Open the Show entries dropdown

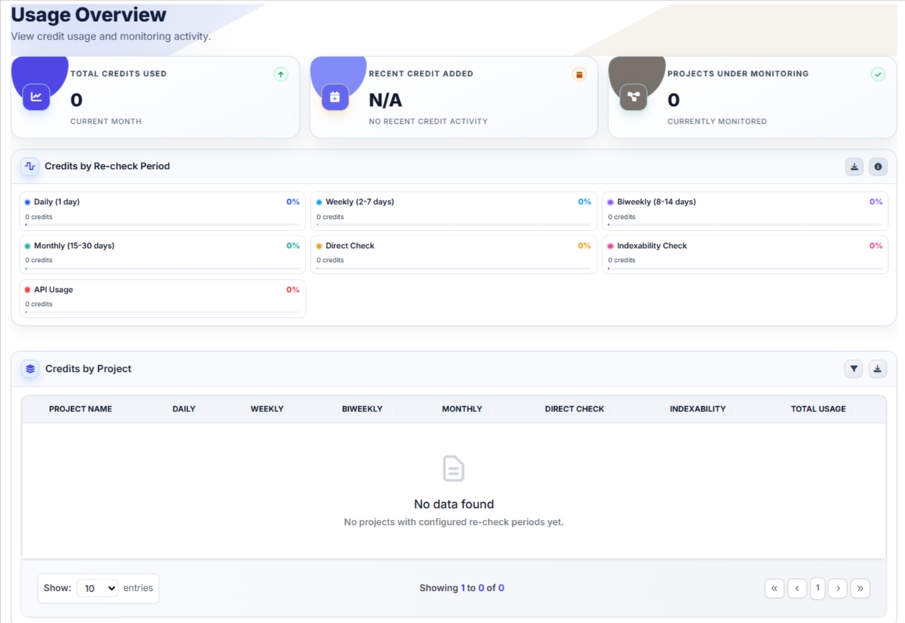point(97,588)
